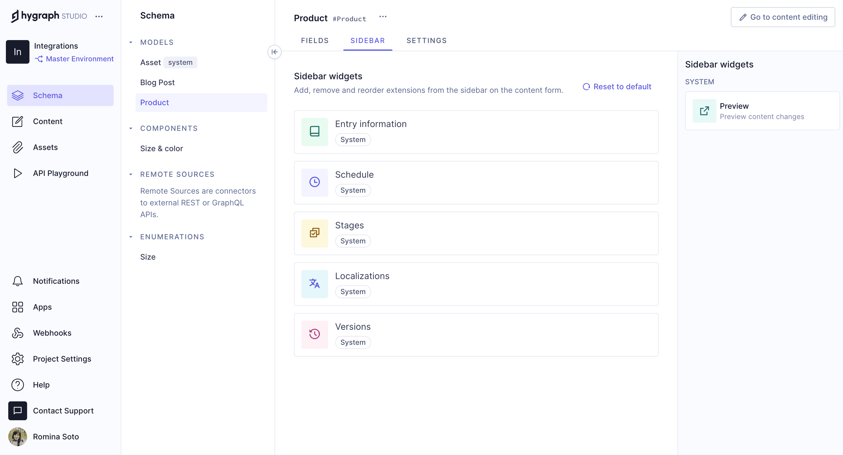The width and height of the screenshot is (843, 455).
Task: Collapse the schema panel with the arrow toggle
Action: click(x=275, y=52)
